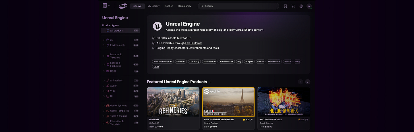Filter by Pcg tag
Screen dimensions: 414x132
pyautogui.click(x=239, y=61)
